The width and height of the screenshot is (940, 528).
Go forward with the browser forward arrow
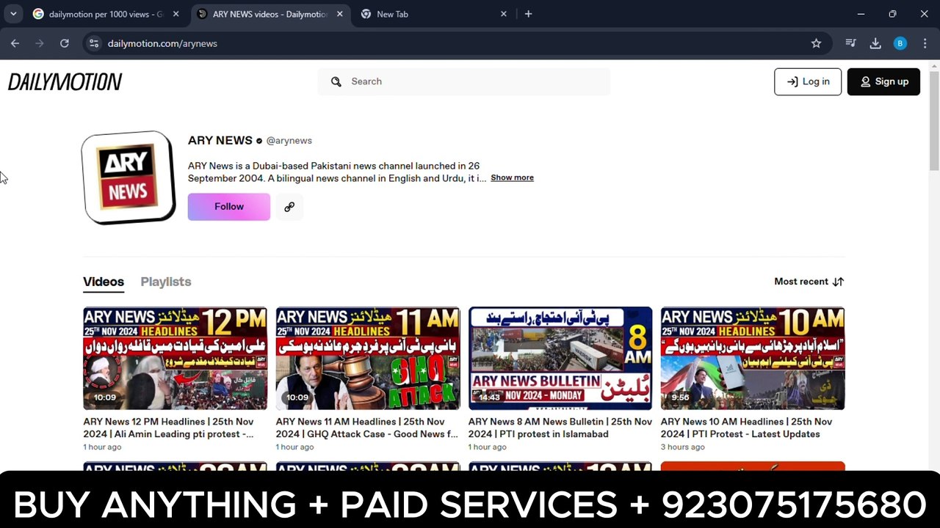(x=40, y=43)
